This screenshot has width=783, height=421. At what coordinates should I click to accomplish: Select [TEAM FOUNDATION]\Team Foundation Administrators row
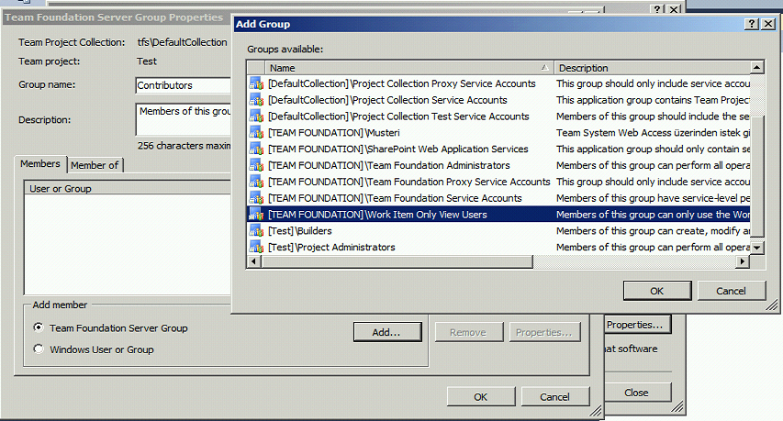click(x=498, y=166)
